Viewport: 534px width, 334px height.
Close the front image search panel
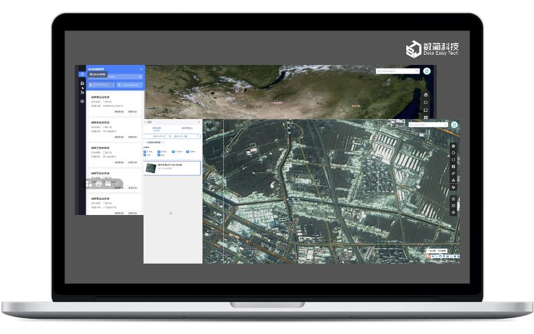(x=199, y=122)
